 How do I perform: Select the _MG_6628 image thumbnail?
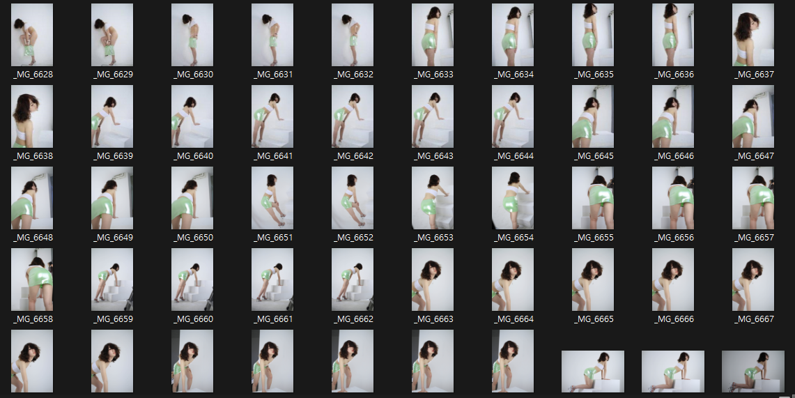32,35
